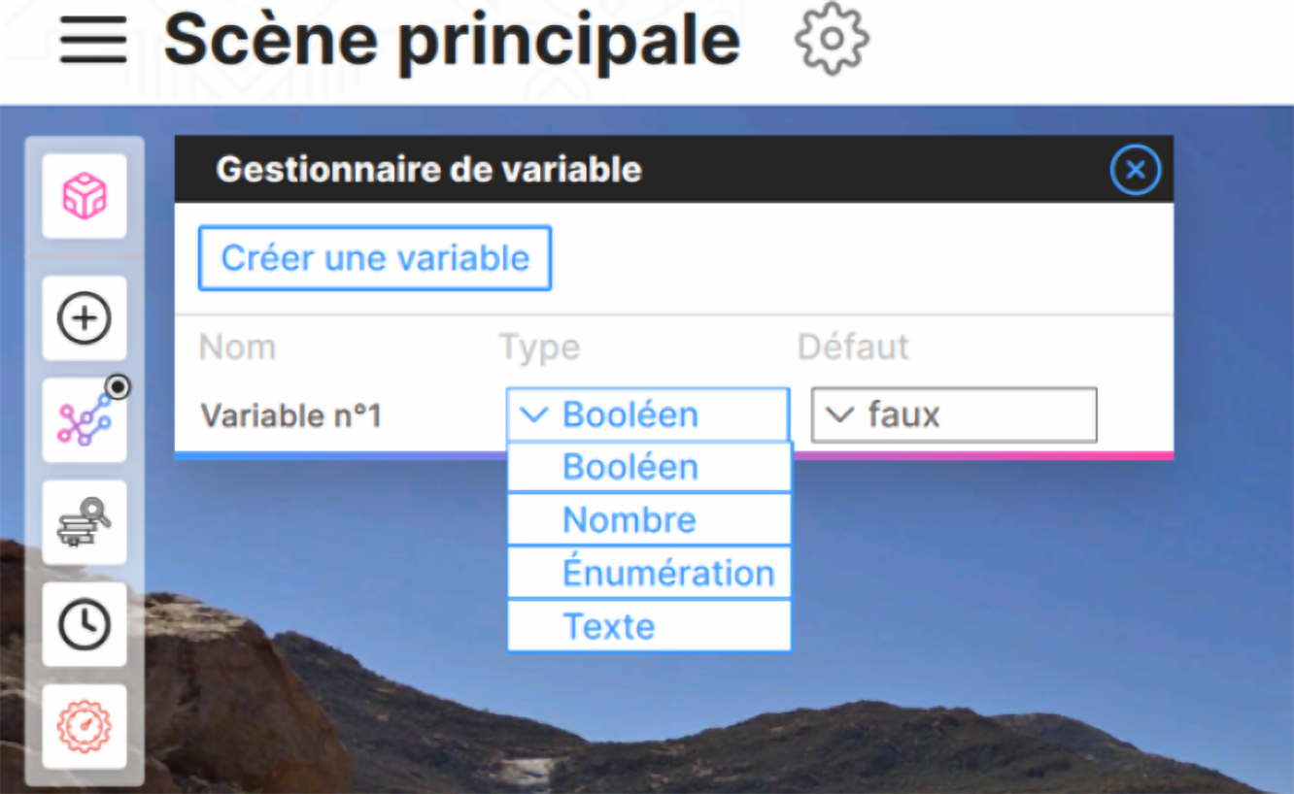Close the Gestionnaire de variable dialog
The width and height of the screenshot is (1294, 794).
(1134, 169)
